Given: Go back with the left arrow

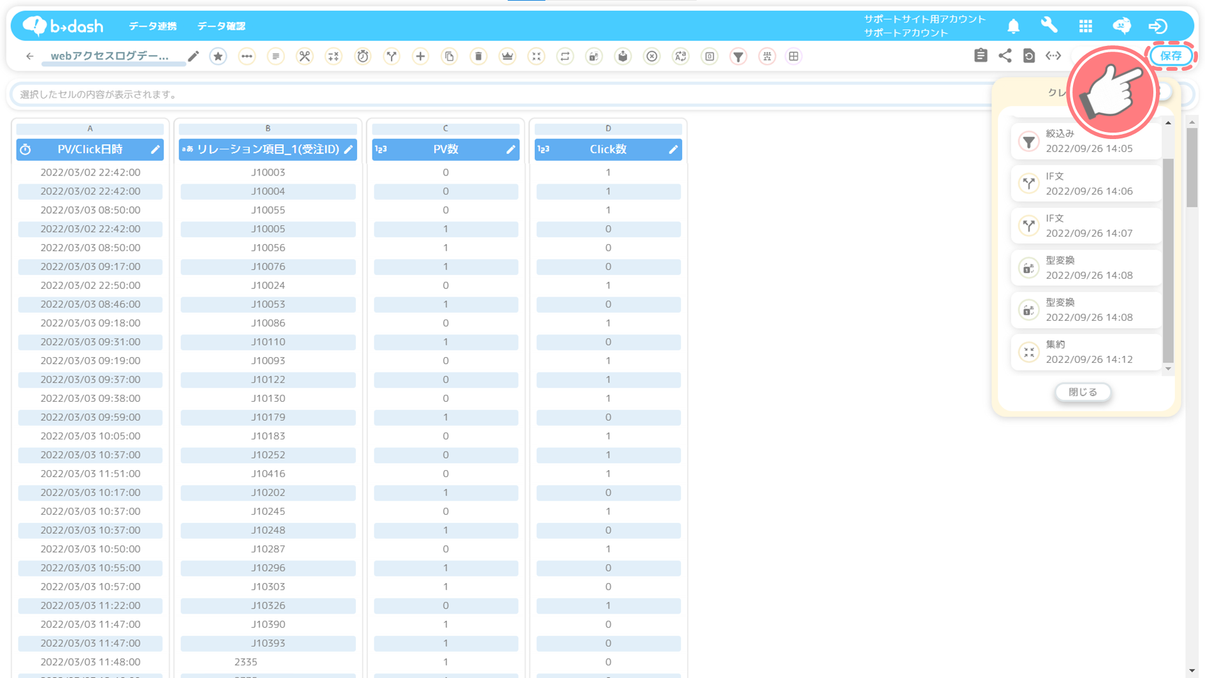Looking at the screenshot, I should (29, 56).
